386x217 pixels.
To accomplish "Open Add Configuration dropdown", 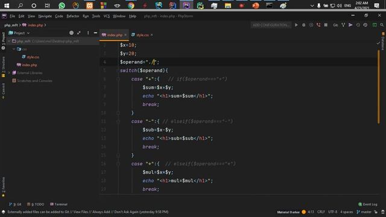I will click(271, 25).
